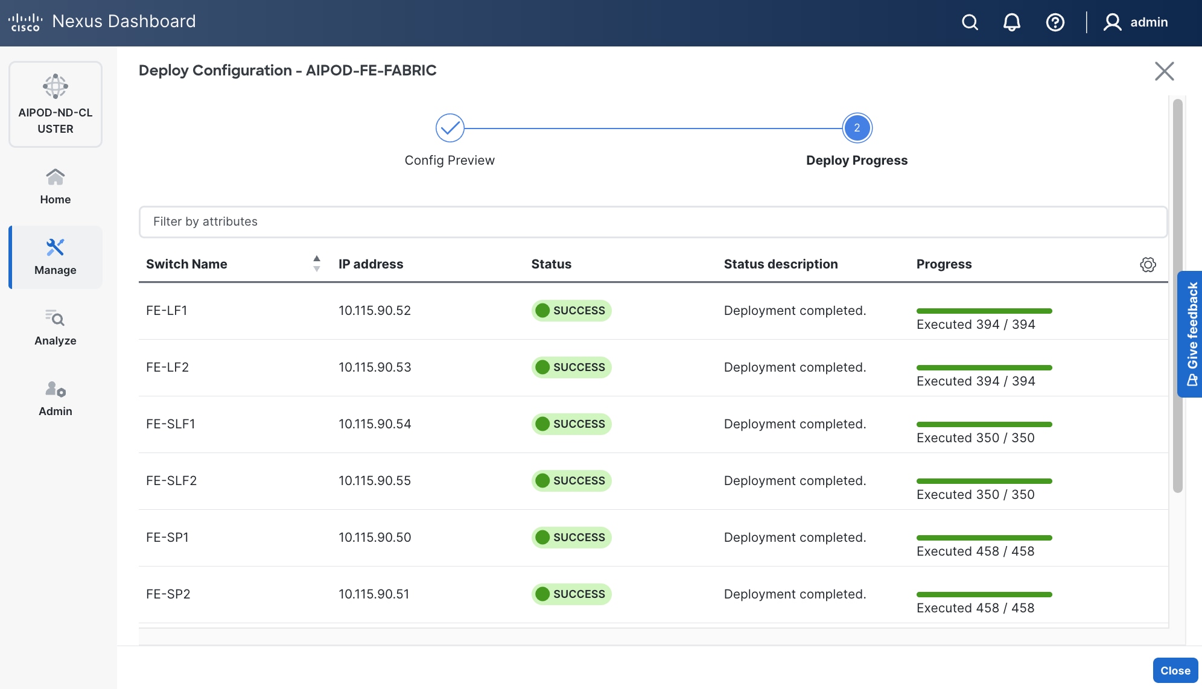Screen dimensions: 1202x689
Task: Open the column settings gear icon
Action: coord(1148,264)
